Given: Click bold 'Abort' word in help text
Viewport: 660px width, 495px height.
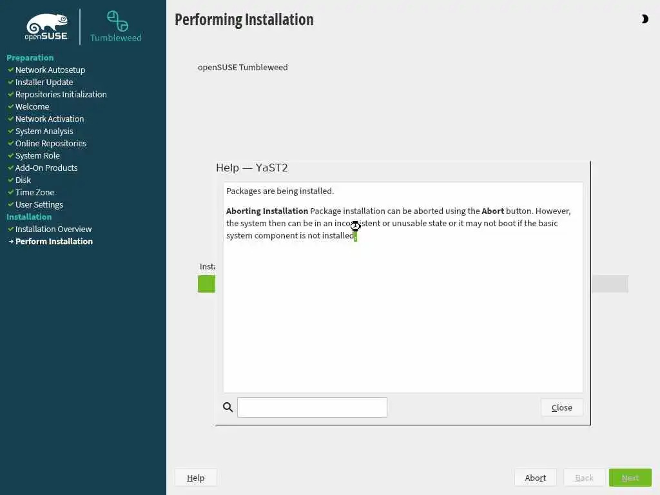Looking at the screenshot, I should click(x=493, y=211).
